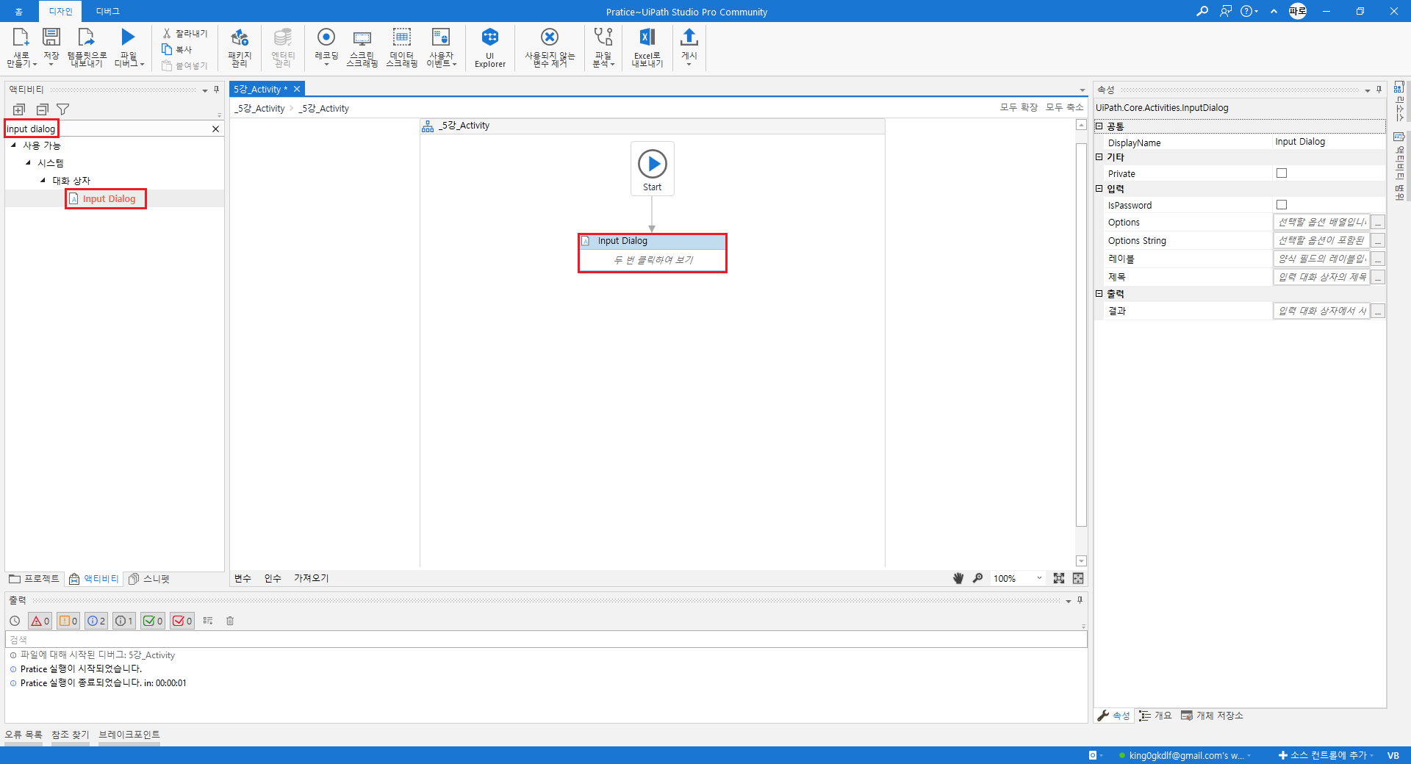This screenshot has width=1411, height=764.
Task: Click the title bar search magnifier
Action: point(1202,11)
